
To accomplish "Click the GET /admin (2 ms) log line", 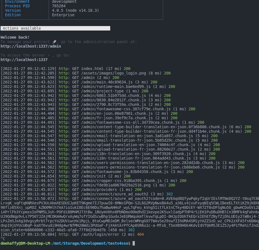I will pos(60,78).
